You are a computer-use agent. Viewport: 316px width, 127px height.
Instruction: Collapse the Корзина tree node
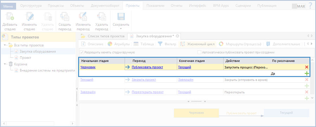point(5,64)
